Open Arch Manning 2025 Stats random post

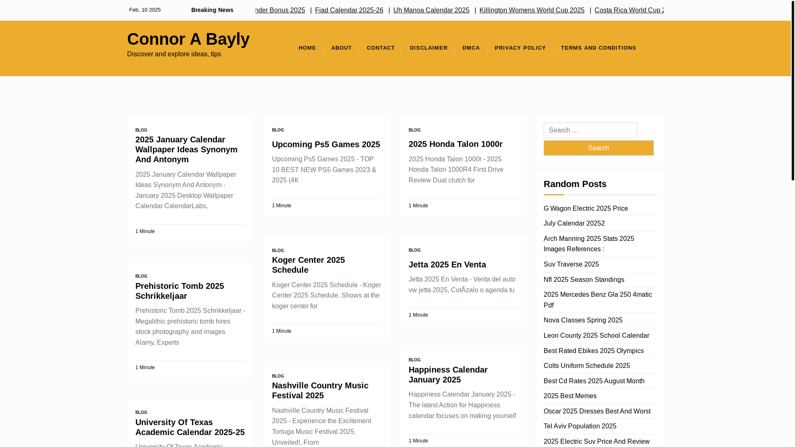tap(588, 244)
